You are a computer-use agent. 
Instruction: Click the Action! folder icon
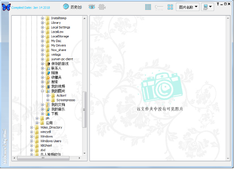click(x=53, y=95)
